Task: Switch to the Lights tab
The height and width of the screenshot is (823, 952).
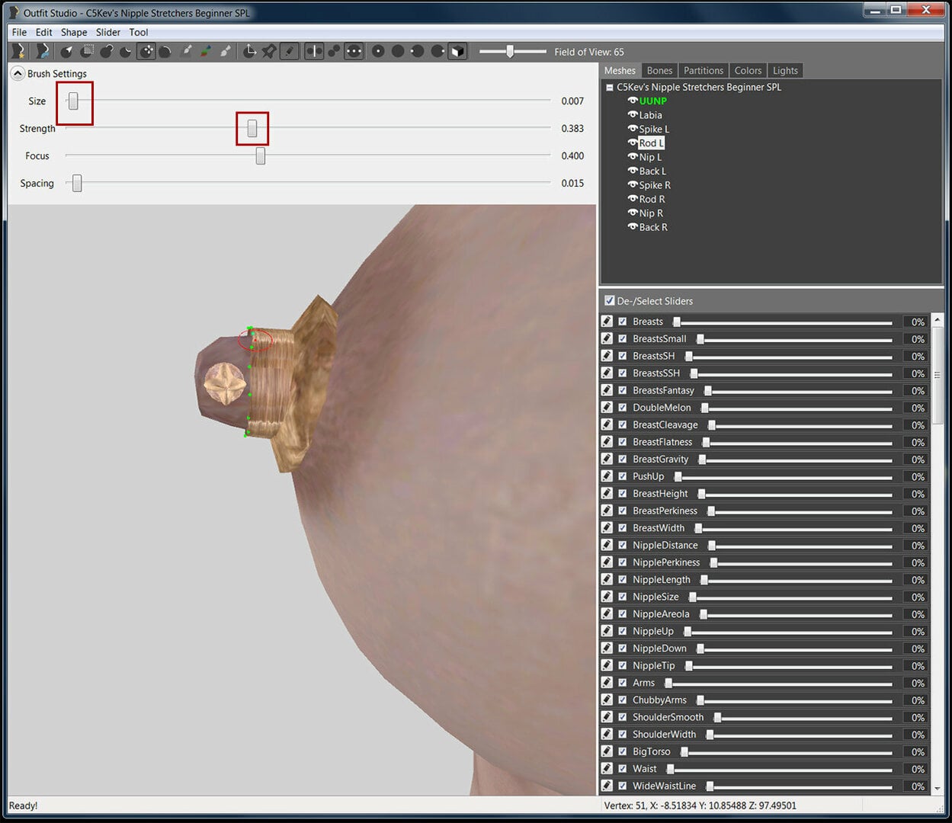Action: [x=785, y=70]
